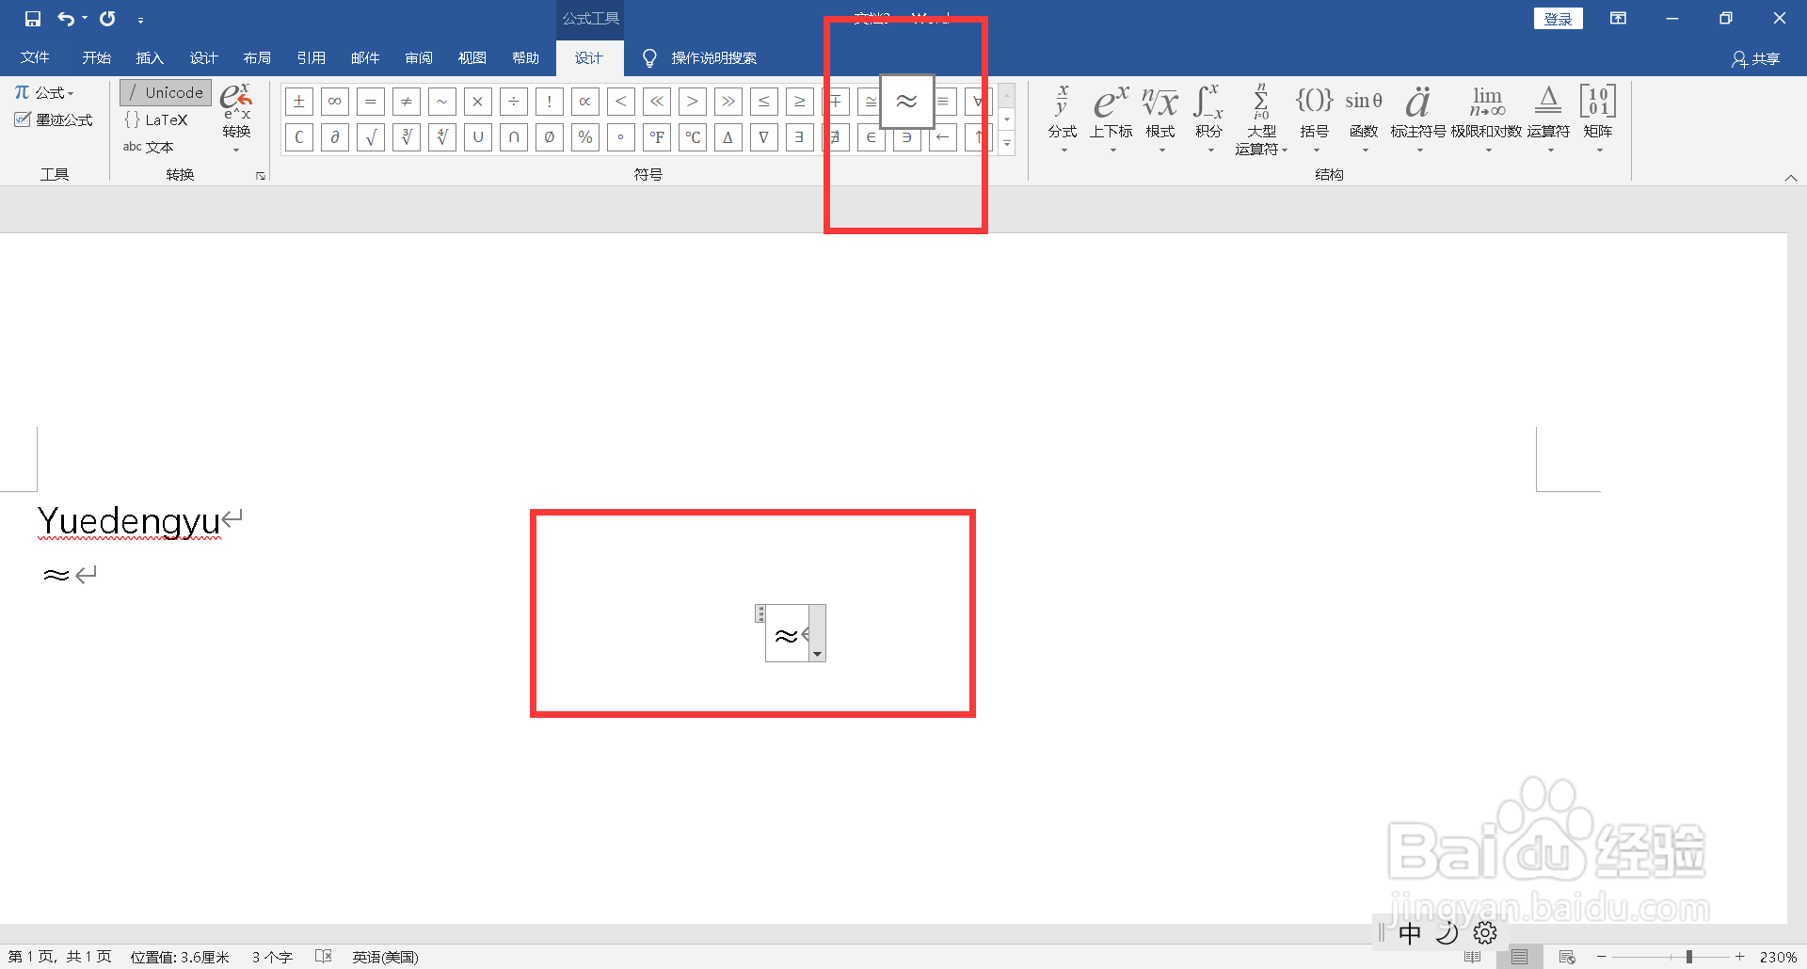This screenshot has height=969, width=1807.
Task: Insert the intersection symbol
Action: pyautogui.click(x=513, y=137)
